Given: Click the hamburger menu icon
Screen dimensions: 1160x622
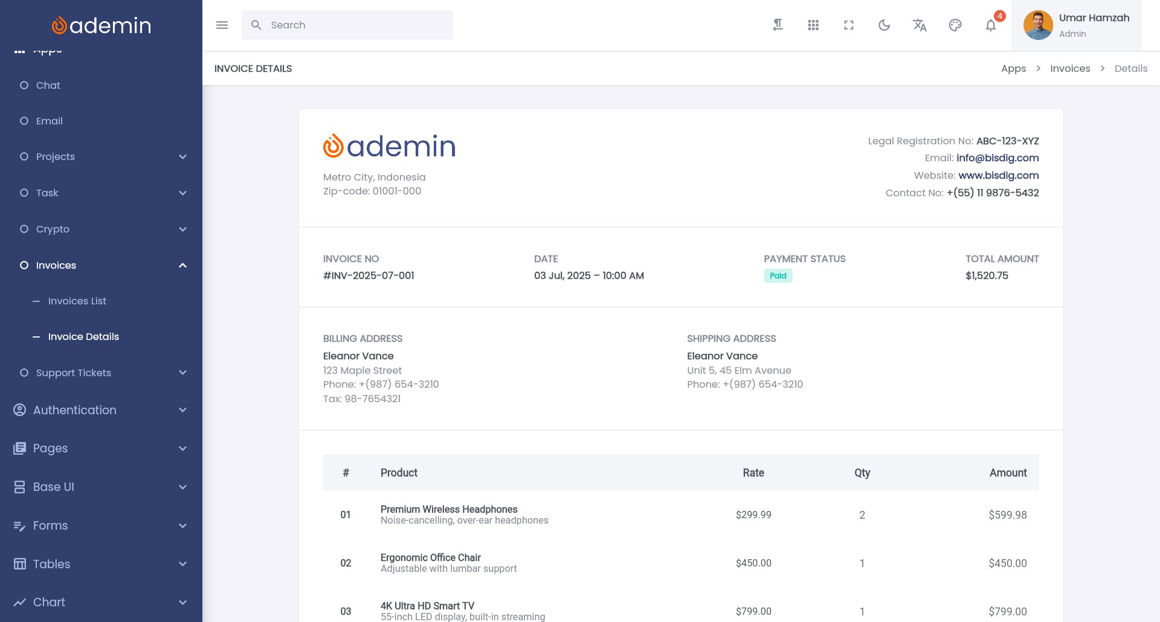Looking at the screenshot, I should click(x=222, y=25).
